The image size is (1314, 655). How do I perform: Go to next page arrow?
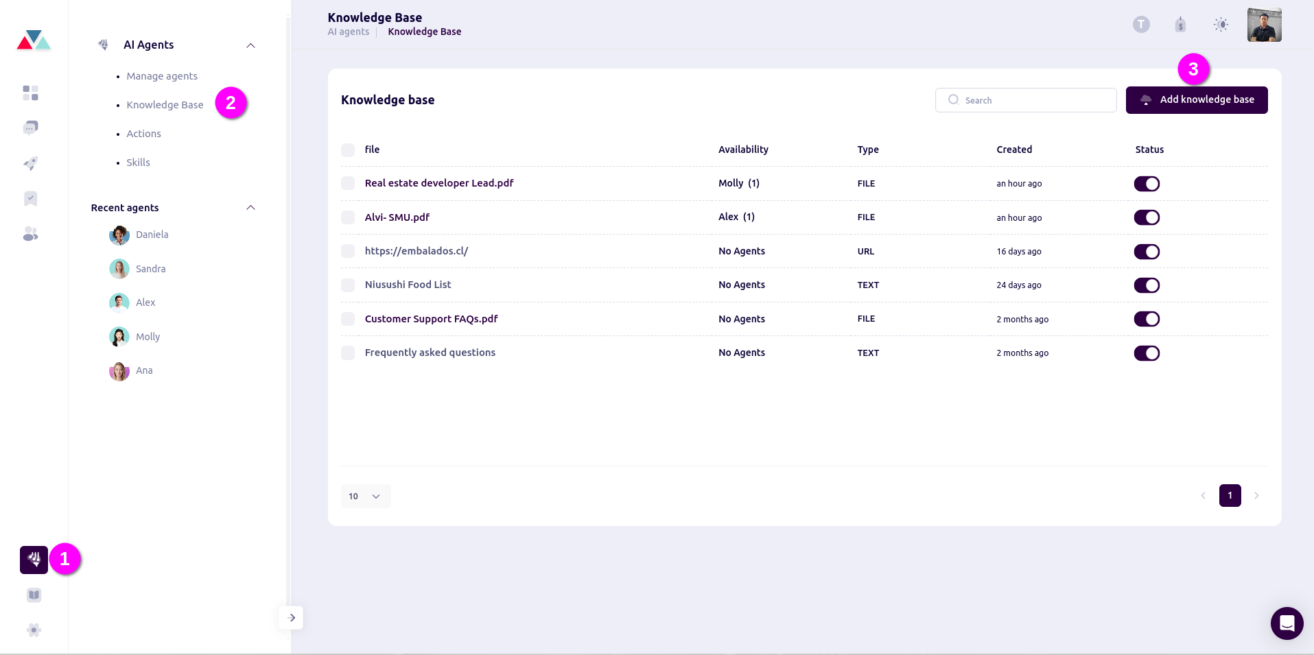click(1256, 495)
